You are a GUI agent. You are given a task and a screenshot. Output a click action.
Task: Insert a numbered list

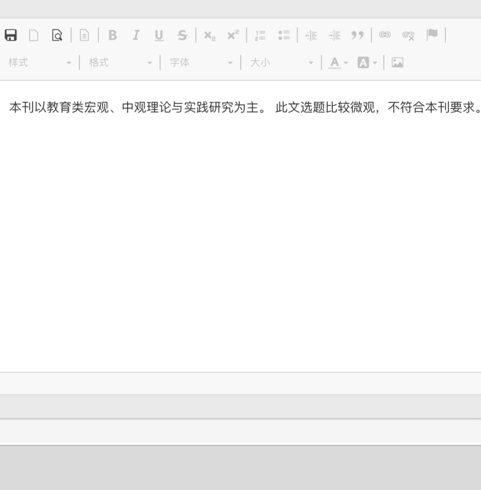coord(260,35)
